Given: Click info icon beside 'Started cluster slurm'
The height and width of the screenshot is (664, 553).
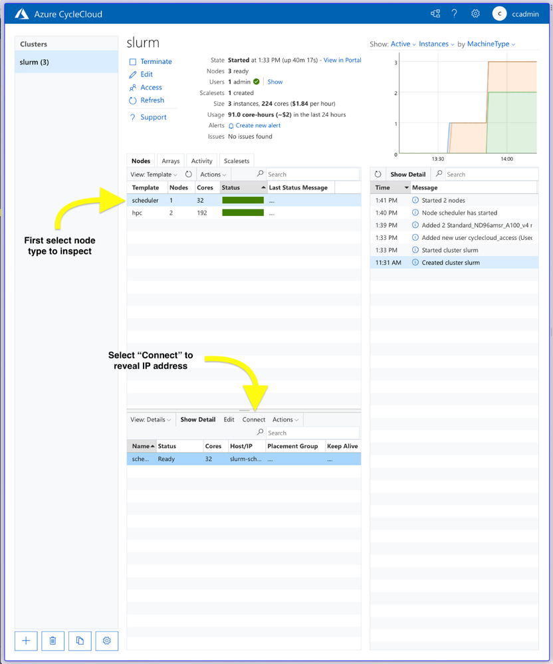Looking at the screenshot, I should point(415,251).
